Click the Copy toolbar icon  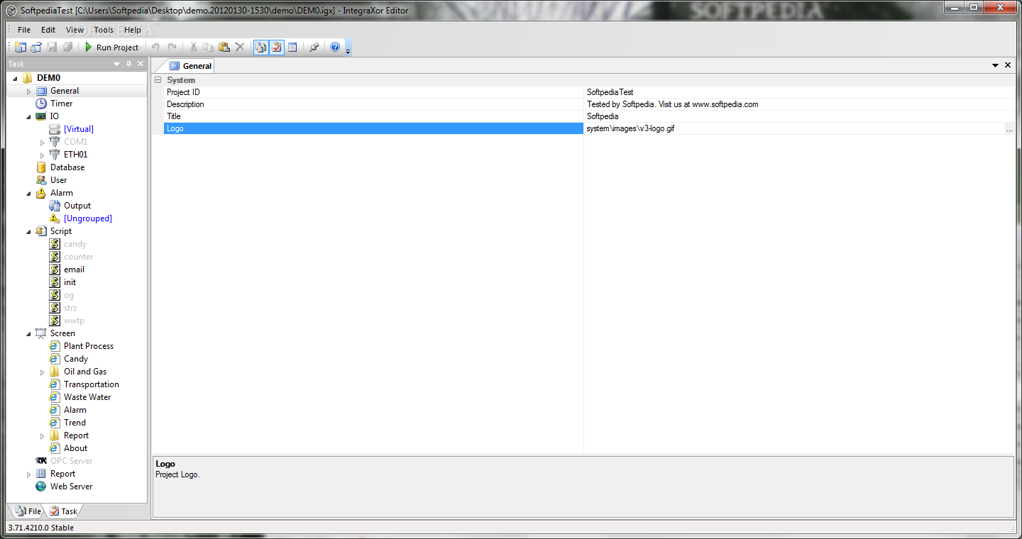click(x=208, y=48)
